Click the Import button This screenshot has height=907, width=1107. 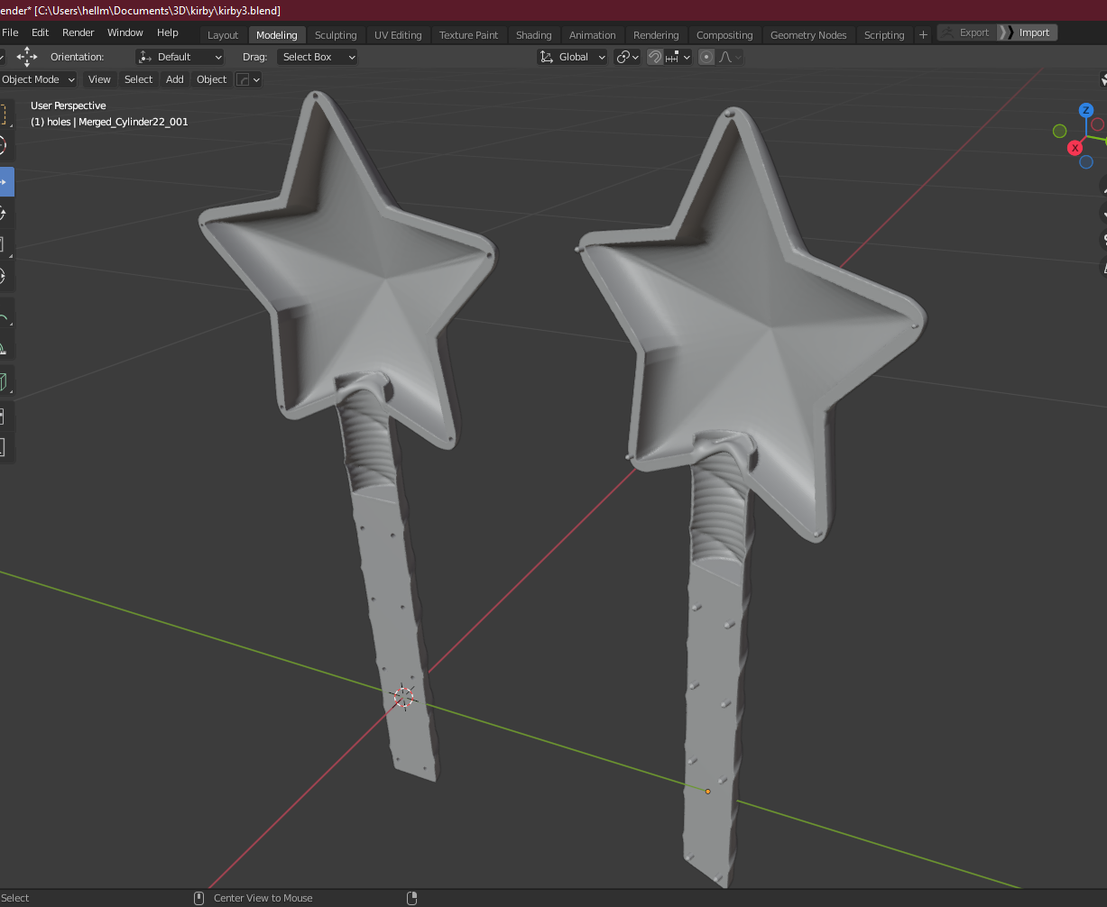[x=1027, y=32]
